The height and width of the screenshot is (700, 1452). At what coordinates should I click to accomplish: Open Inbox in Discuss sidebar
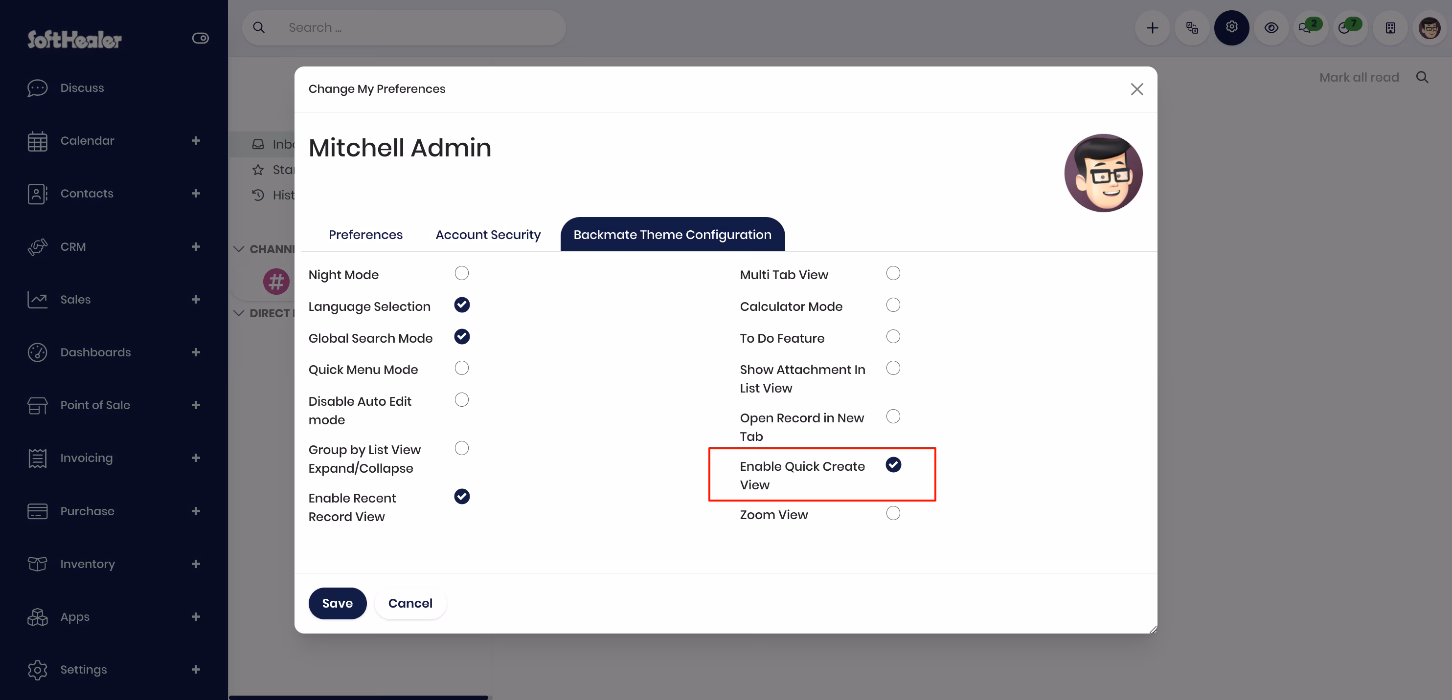coord(273,144)
